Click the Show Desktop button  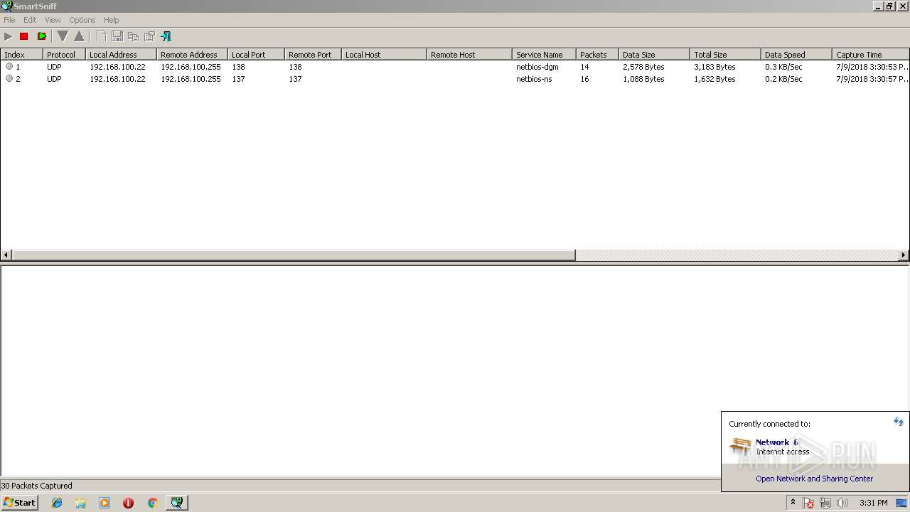901,503
